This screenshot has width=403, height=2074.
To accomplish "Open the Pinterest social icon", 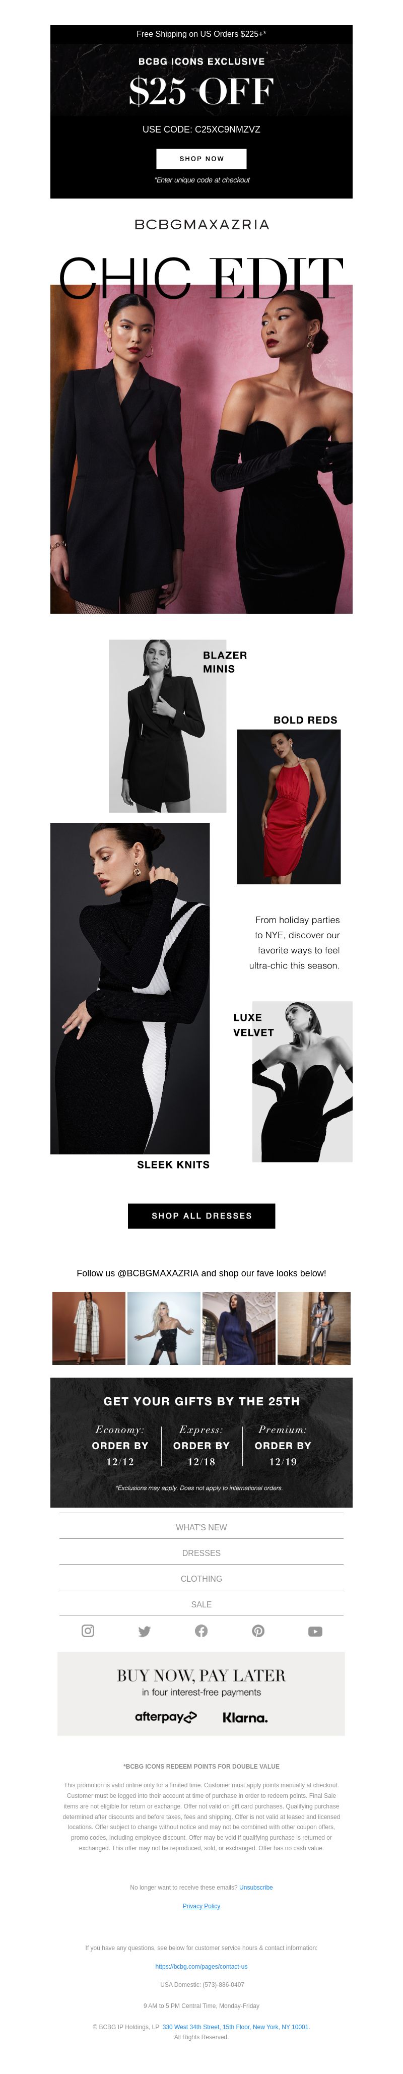I will (x=258, y=1631).
